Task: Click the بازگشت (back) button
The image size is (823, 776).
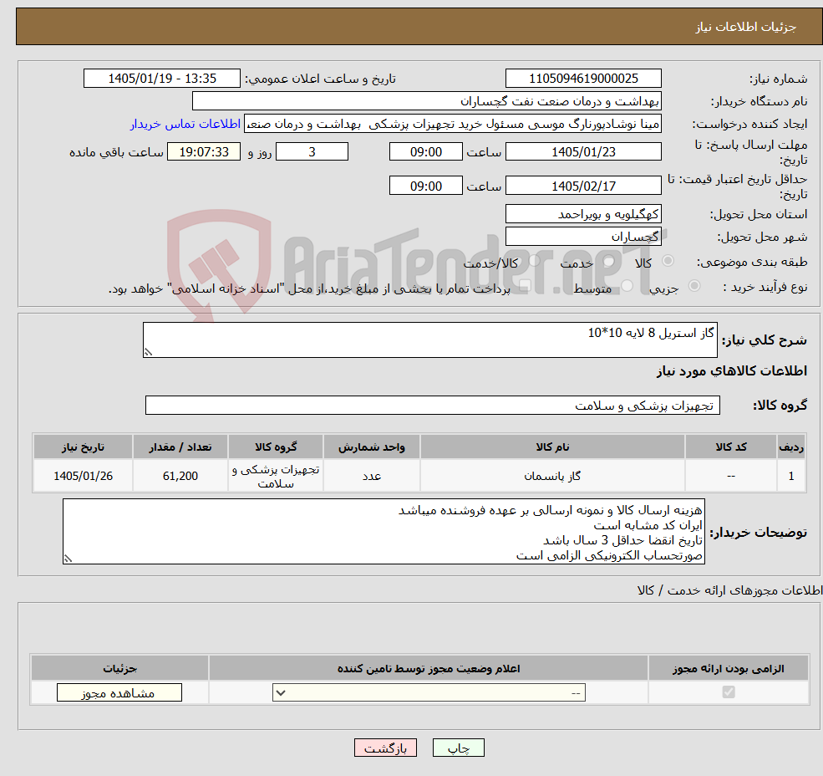Action: [x=385, y=748]
